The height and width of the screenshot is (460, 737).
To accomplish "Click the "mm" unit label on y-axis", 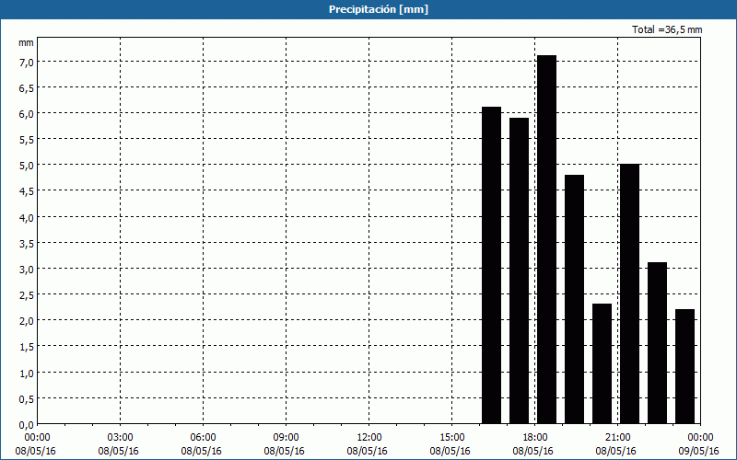I will click(x=26, y=42).
